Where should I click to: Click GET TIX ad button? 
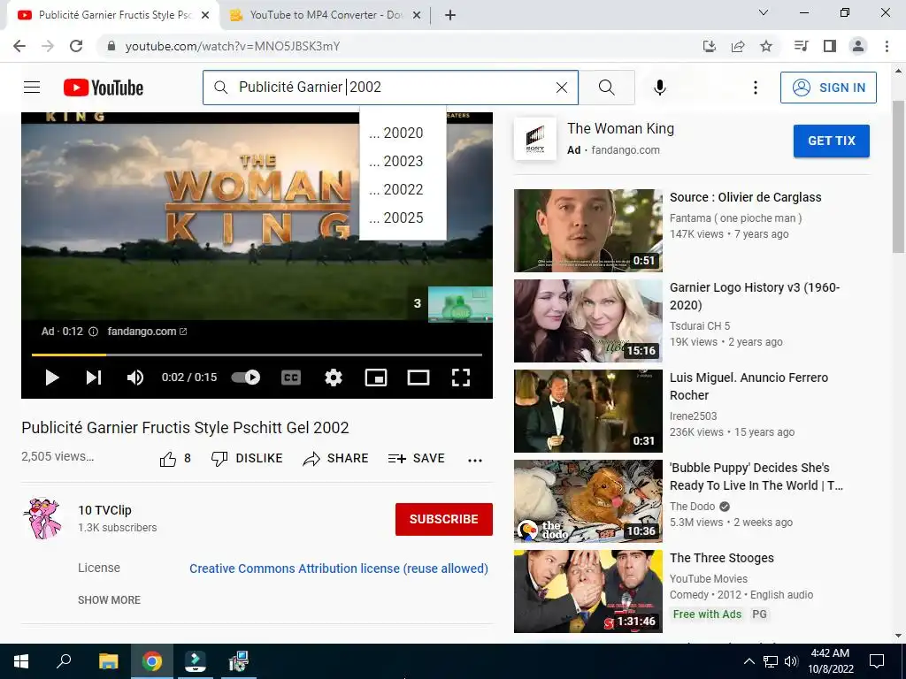click(831, 141)
